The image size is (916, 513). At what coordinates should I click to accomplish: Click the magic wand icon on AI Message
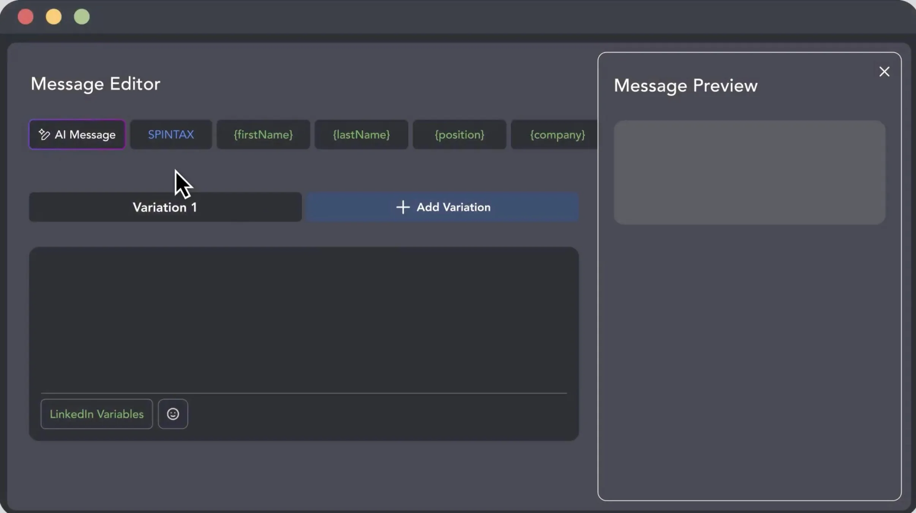coord(44,134)
